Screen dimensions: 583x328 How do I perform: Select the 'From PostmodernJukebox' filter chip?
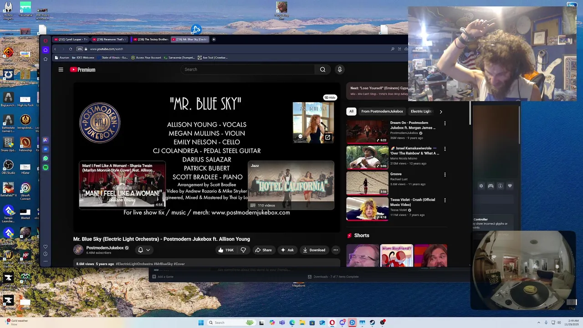[x=382, y=111]
